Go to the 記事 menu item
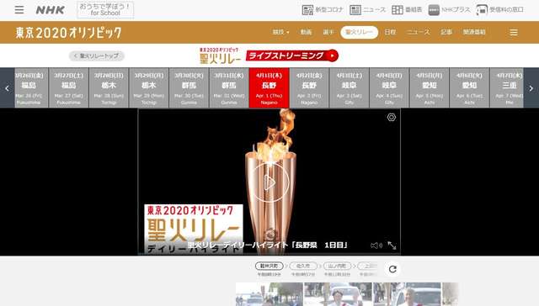The height and width of the screenshot is (306, 539). (446, 32)
